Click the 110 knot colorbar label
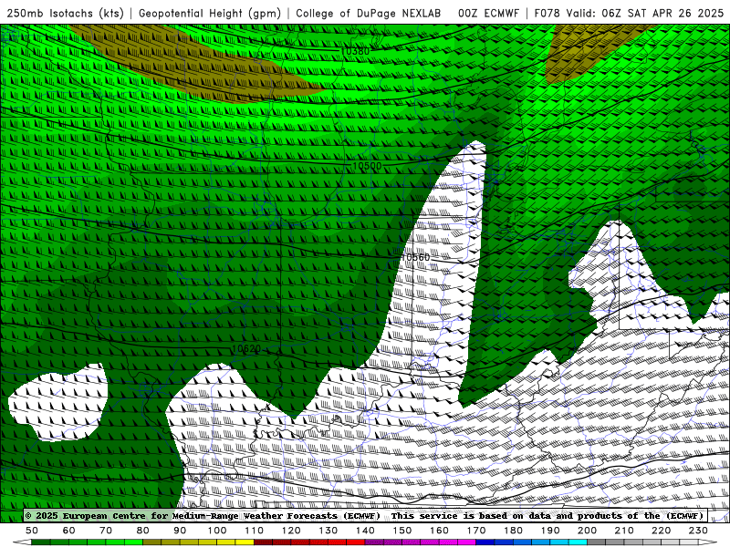Viewport: 730px width, 547px height. [x=254, y=531]
